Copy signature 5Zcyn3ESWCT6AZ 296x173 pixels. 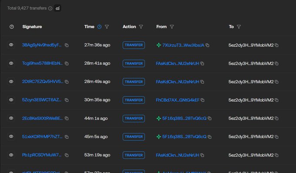67,100
